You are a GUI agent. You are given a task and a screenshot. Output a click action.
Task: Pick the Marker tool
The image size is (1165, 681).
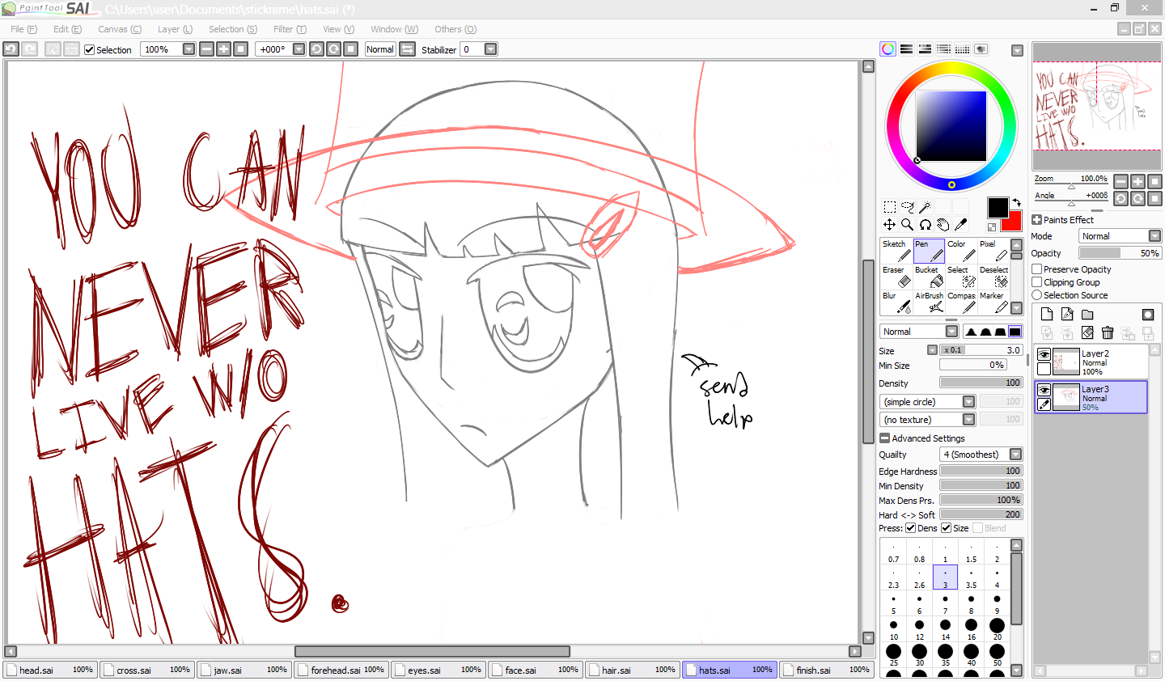pos(994,302)
